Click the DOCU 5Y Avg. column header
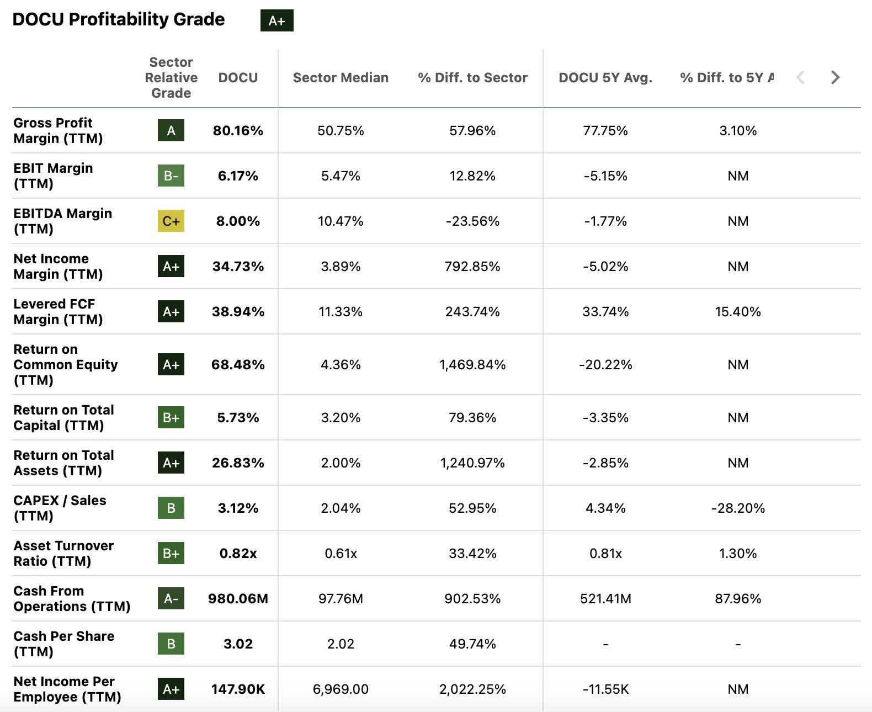872x712 pixels. point(605,78)
